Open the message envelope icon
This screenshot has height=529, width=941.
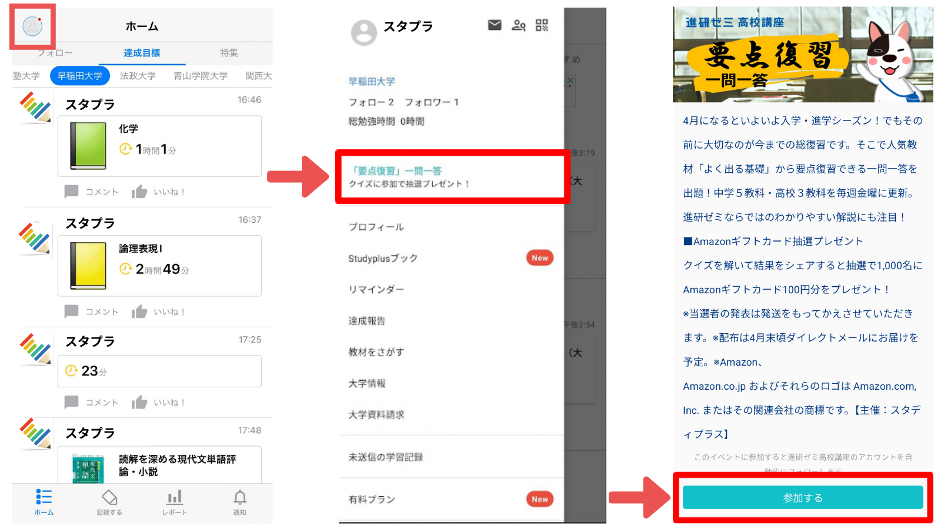point(494,25)
